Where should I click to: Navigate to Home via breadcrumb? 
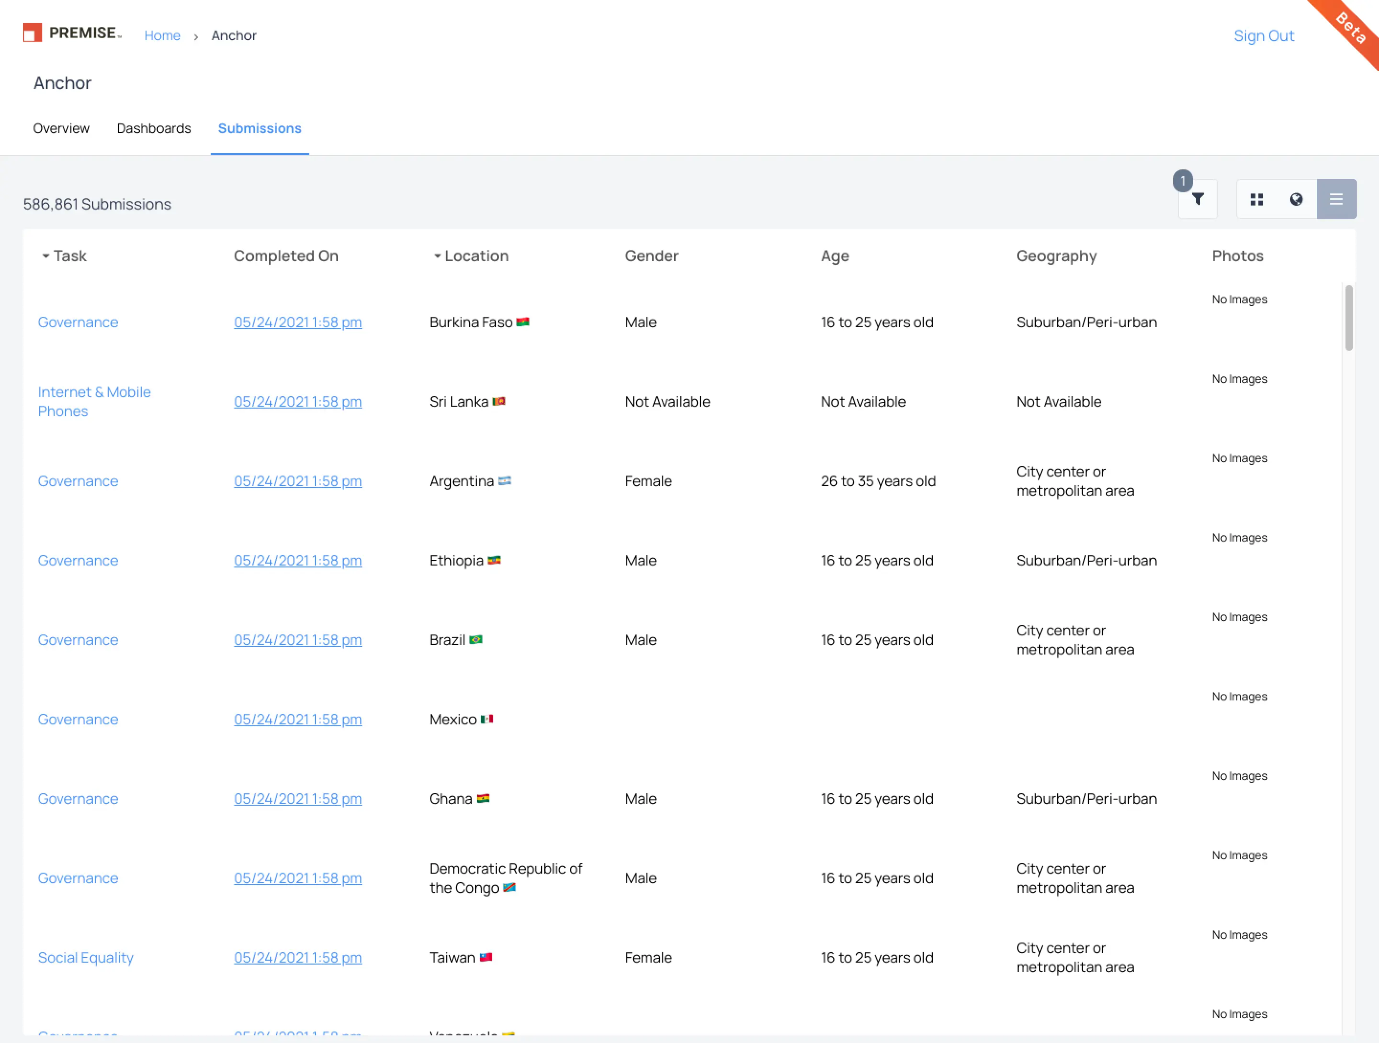[162, 35]
